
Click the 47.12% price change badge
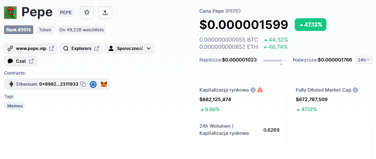[x=311, y=25]
